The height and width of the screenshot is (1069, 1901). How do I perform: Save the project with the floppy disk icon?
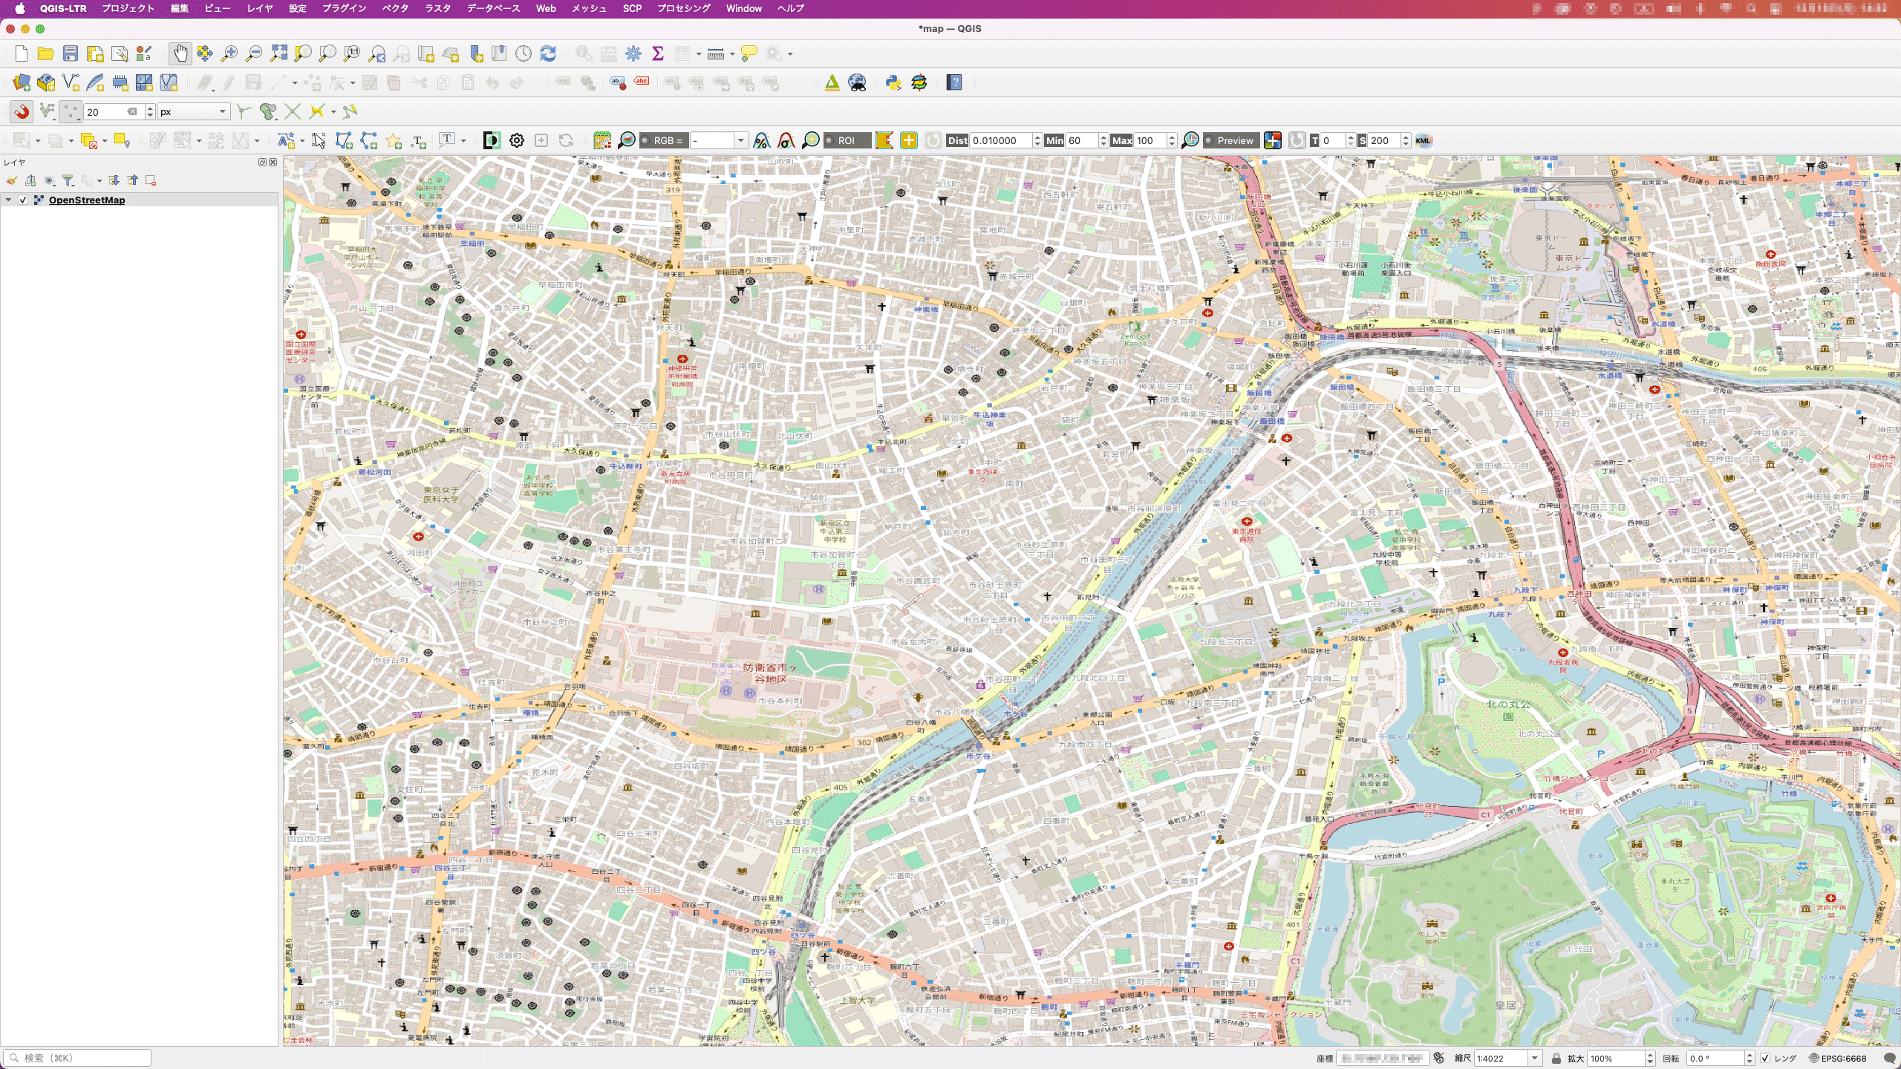(71, 53)
